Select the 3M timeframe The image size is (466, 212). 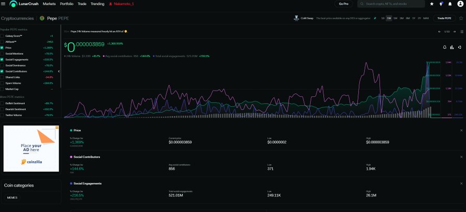[401, 18]
